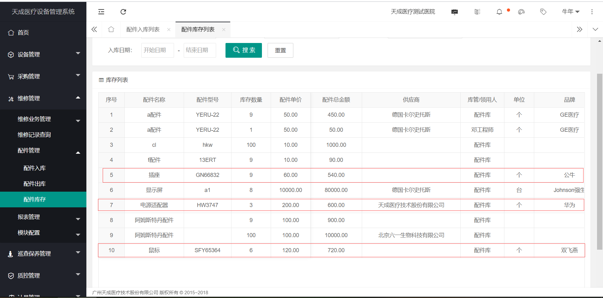Collapse the 维修管理 menu arrow
603x298 pixels.
pyautogui.click(x=78, y=98)
